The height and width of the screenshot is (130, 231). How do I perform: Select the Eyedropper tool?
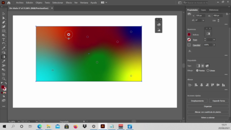(4, 61)
